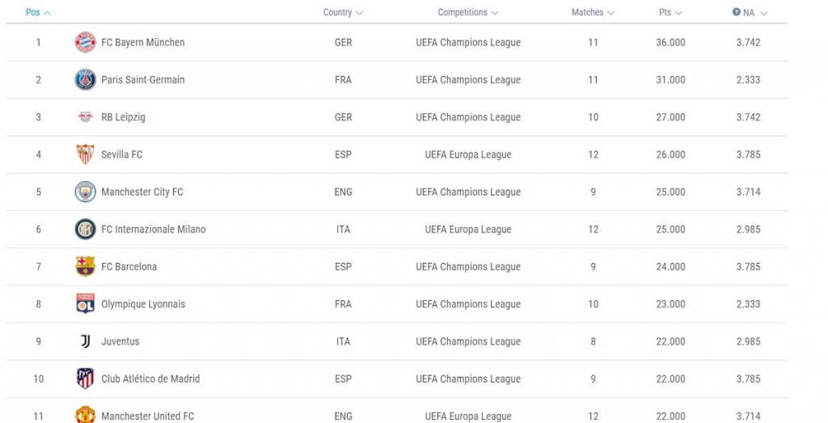This screenshot has width=828, height=423.
Task: Open the Juventus club name link
Action: click(x=120, y=341)
